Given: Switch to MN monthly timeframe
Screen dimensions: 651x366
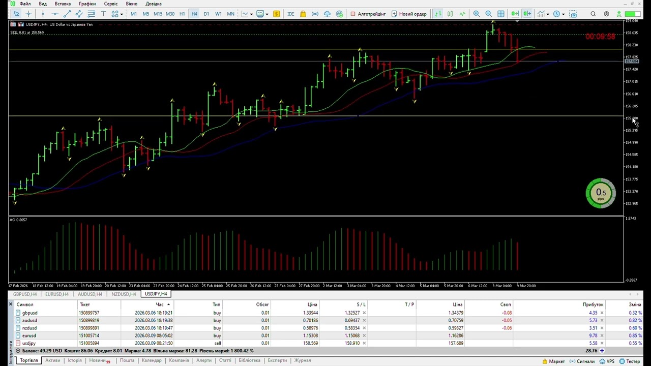Looking at the screenshot, I should (230, 14).
